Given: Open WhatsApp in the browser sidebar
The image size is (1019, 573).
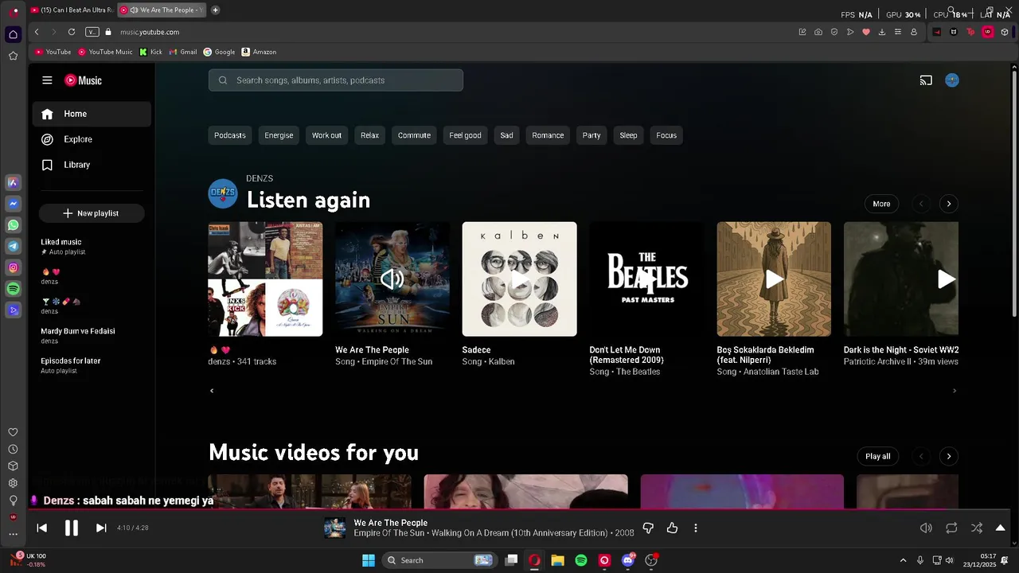Looking at the screenshot, I should click(13, 225).
